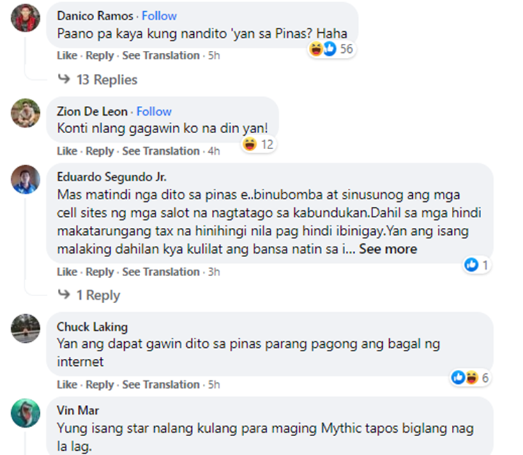
Task: Follow Danico Ramos
Action: click(159, 15)
